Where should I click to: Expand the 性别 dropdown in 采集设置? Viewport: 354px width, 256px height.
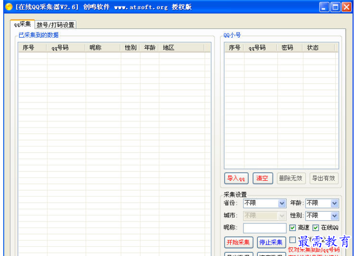[334, 216]
